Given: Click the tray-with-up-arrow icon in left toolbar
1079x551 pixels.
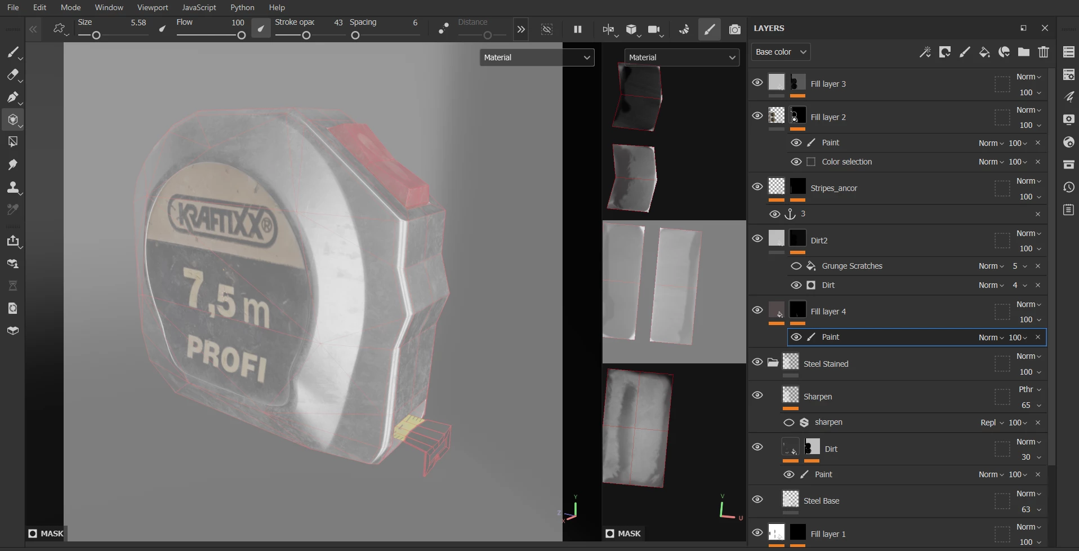Looking at the screenshot, I should [13, 241].
